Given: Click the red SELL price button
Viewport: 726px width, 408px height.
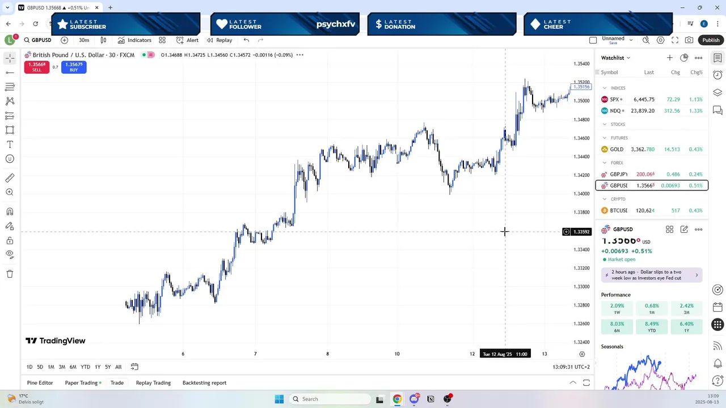Looking at the screenshot, I should tap(37, 67).
